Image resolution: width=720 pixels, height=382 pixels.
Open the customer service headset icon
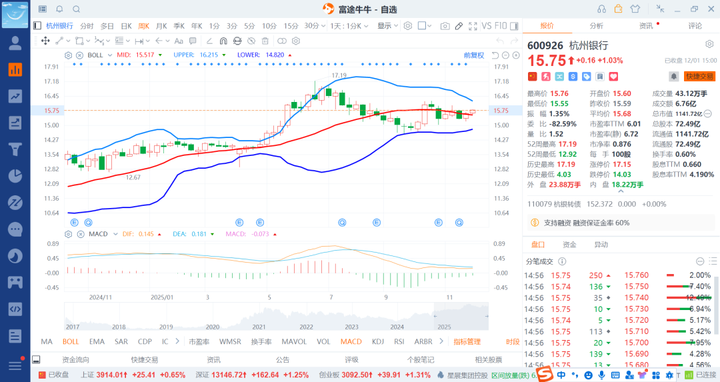point(601,9)
